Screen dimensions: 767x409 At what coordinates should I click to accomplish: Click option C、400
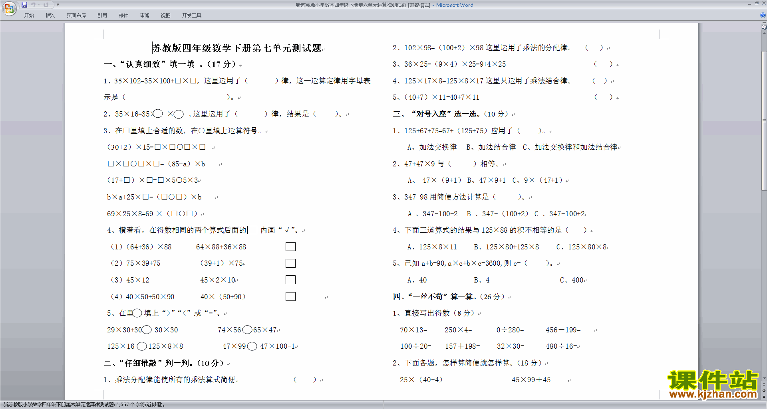click(572, 280)
